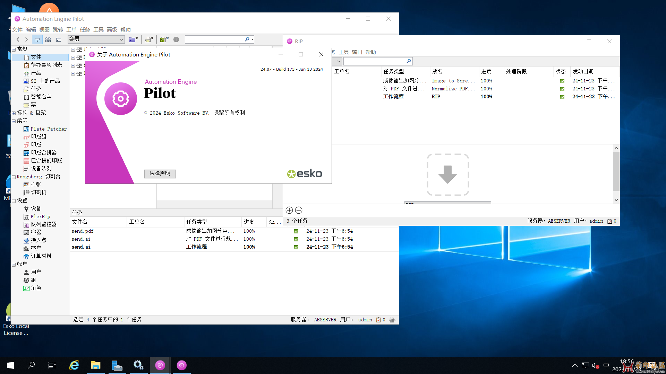Switch to the grid view mode icon
This screenshot has width=666, height=374.
point(48,40)
